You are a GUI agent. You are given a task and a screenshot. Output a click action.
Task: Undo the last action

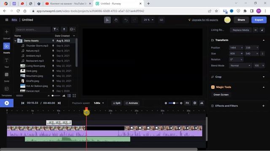(x=126, y=20)
